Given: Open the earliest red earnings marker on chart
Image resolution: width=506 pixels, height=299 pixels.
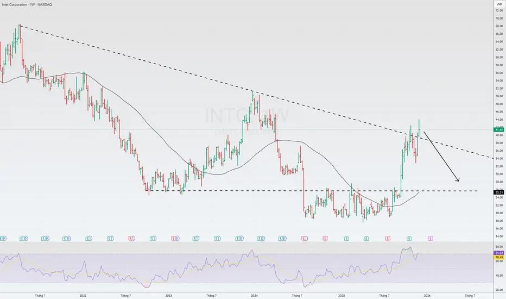Looking at the screenshot, I should click(x=131, y=239).
